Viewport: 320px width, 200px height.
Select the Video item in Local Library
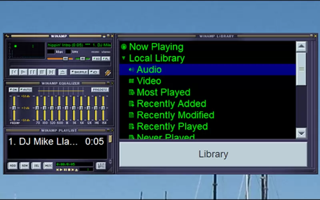149,81
